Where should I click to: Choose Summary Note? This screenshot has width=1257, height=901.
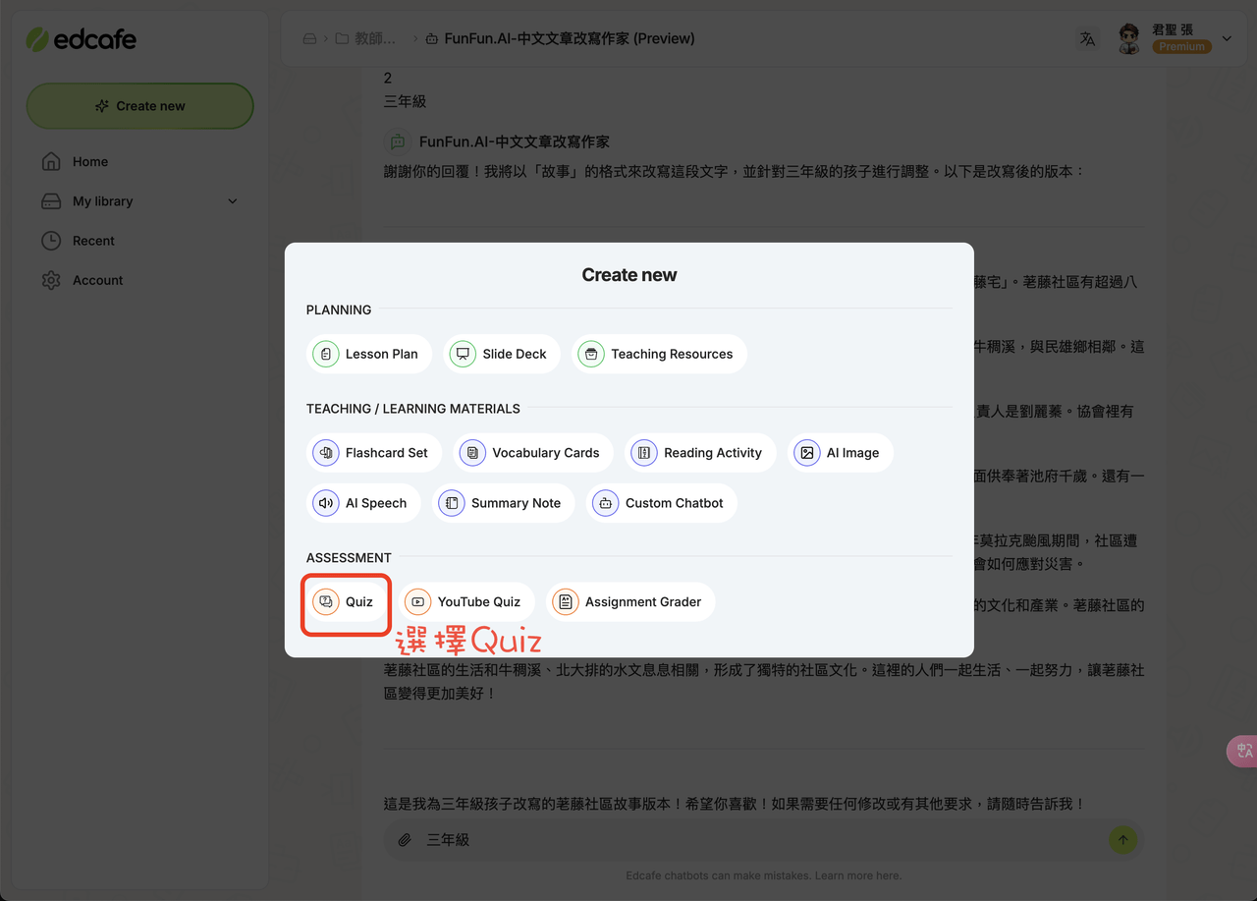pos(504,503)
